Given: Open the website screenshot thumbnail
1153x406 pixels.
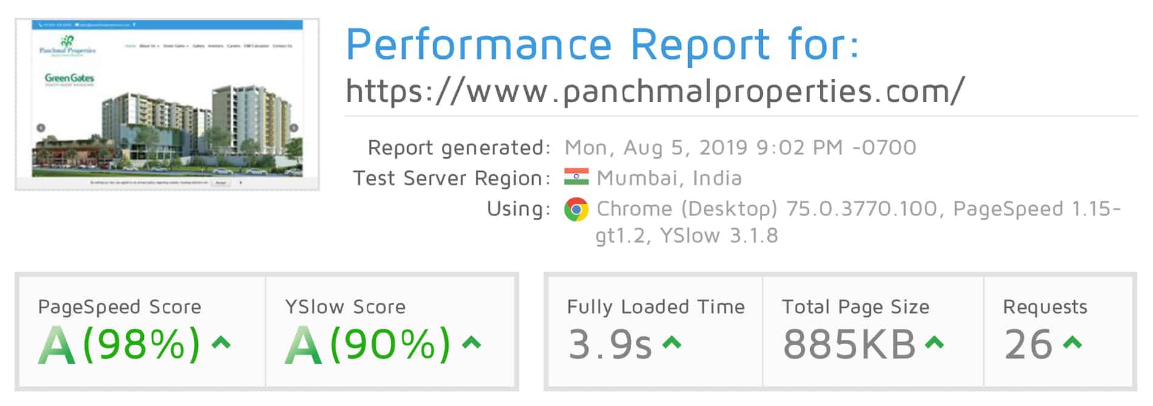Looking at the screenshot, I should coord(167,104).
